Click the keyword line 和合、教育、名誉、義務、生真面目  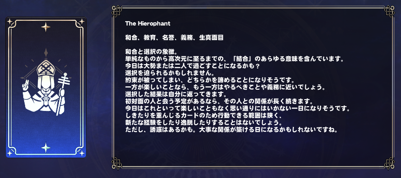click(x=174, y=38)
